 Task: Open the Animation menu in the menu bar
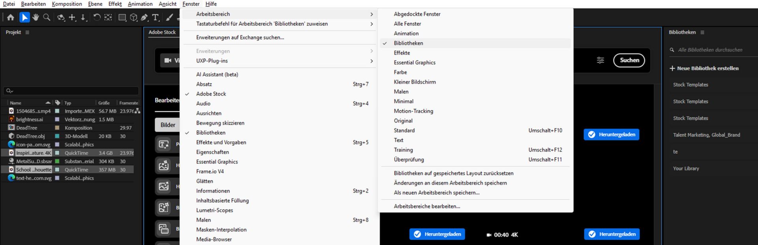point(140,4)
